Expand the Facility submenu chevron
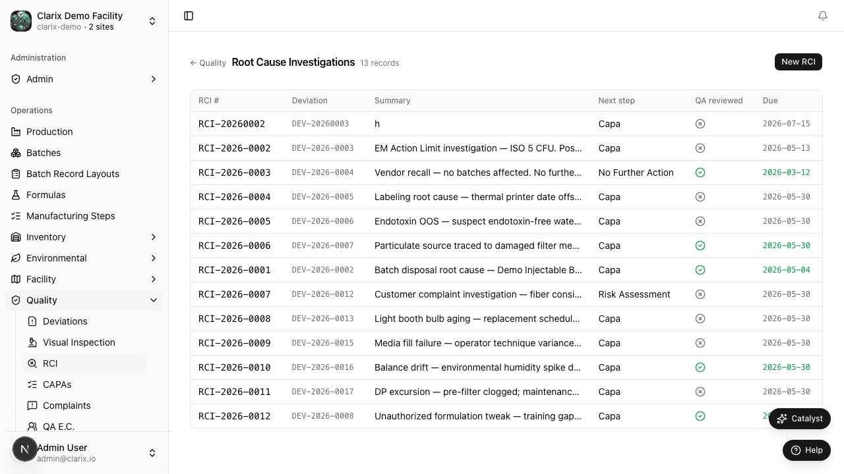Image resolution: width=844 pixels, height=474 pixels. [154, 279]
